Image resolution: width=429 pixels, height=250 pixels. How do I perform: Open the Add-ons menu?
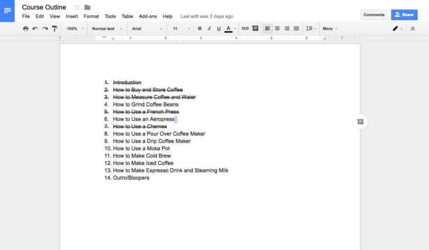148,17
